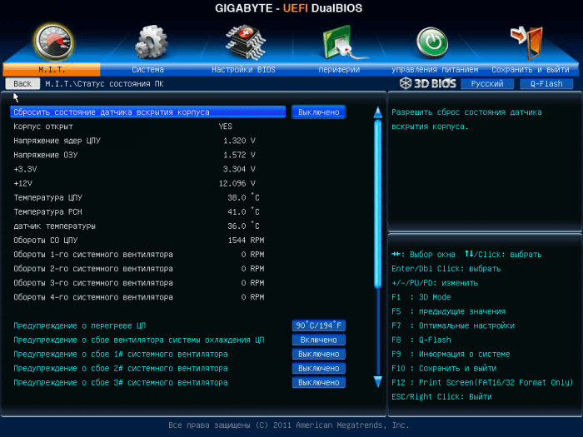Switch to the "Система" tab
This screenshot has height=437, width=583.
[x=147, y=70]
